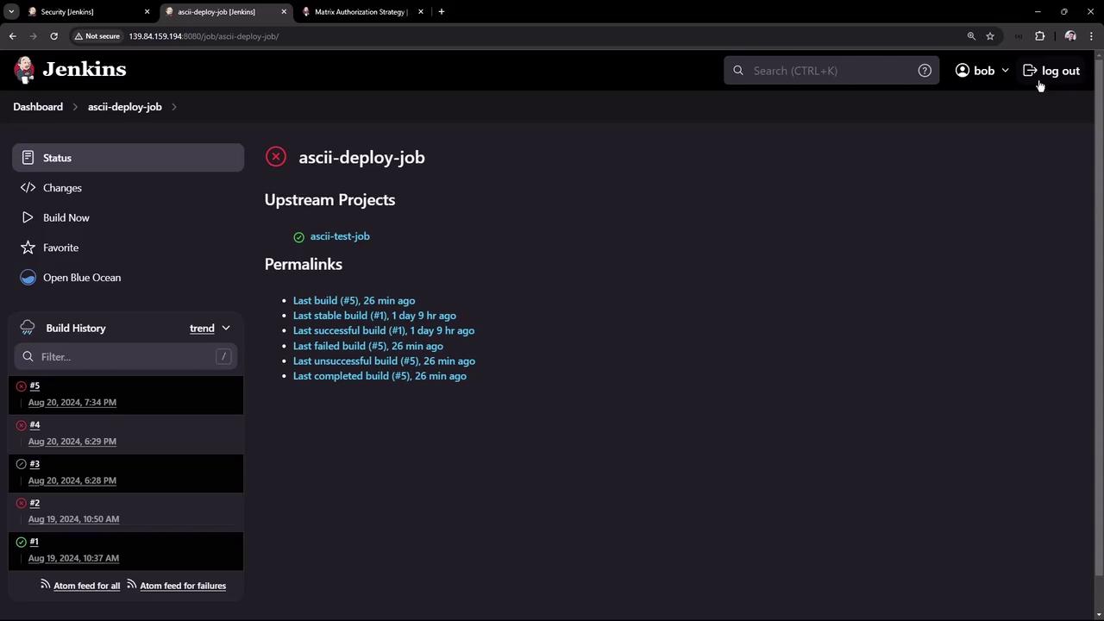Image resolution: width=1104 pixels, height=621 pixels.
Task: Open the trend link in Build History
Action: 202,329
